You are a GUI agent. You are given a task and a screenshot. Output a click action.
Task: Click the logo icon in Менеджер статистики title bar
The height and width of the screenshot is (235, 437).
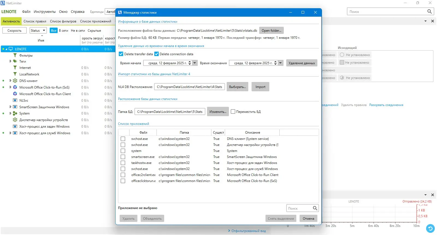tap(120, 12)
